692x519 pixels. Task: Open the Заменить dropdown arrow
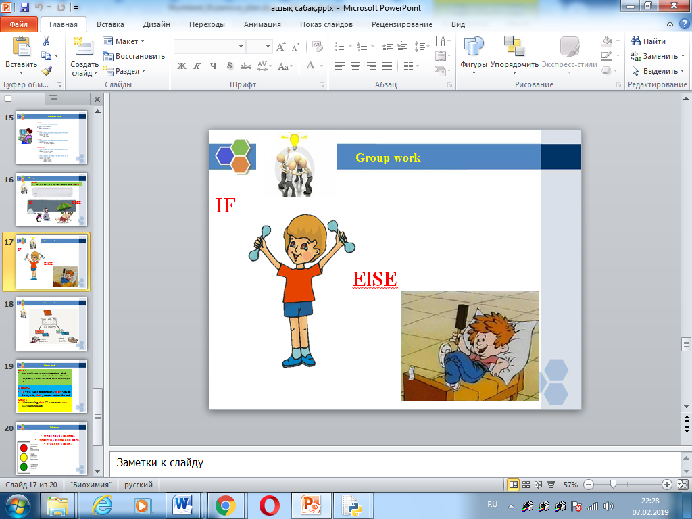pos(683,56)
